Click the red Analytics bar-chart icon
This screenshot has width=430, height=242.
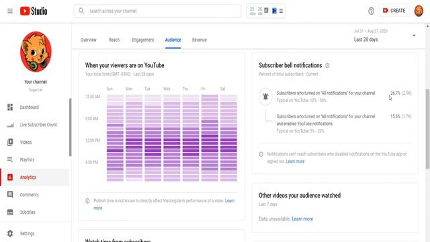10,177
